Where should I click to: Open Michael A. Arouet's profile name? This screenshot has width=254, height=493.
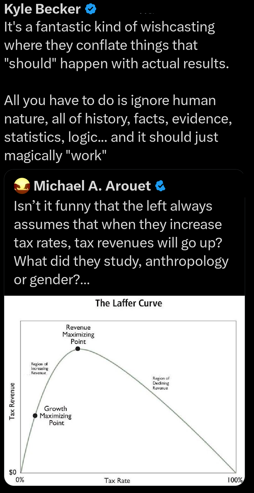(92, 186)
